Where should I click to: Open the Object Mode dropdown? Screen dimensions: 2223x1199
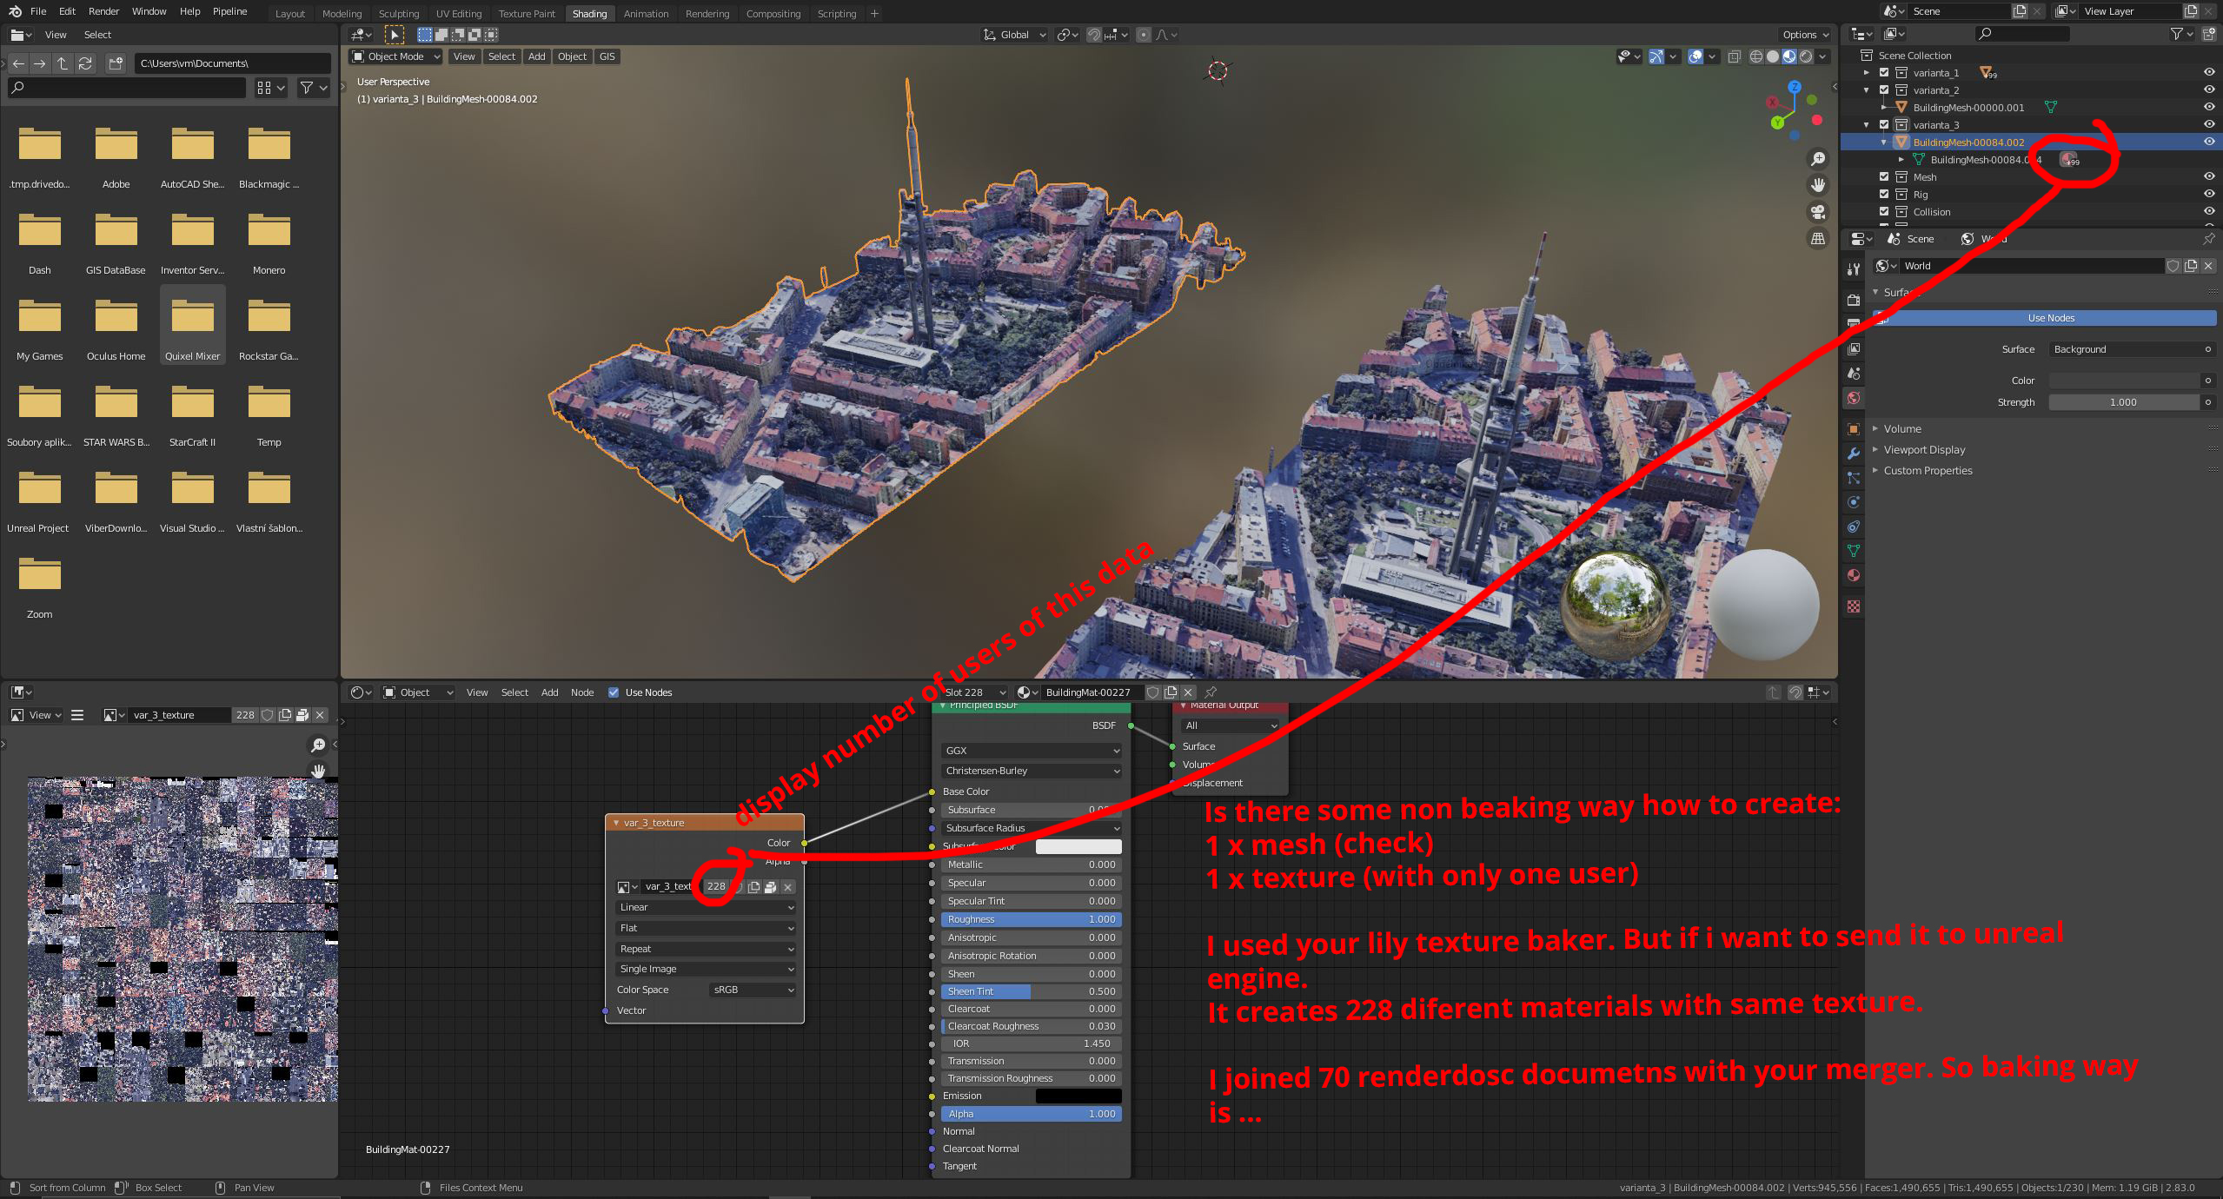395,56
